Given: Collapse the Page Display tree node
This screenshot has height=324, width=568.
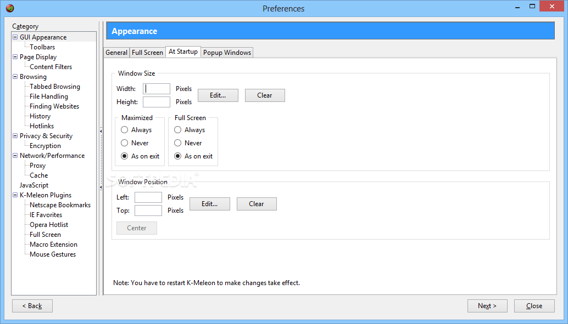Looking at the screenshot, I should (15, 57).
